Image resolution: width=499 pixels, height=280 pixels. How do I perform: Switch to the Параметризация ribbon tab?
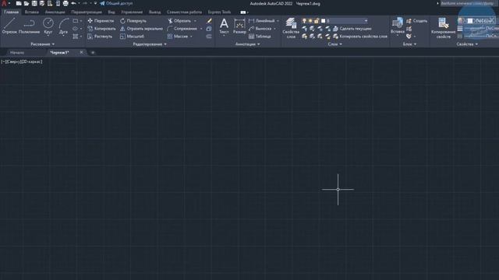(87, 12)
